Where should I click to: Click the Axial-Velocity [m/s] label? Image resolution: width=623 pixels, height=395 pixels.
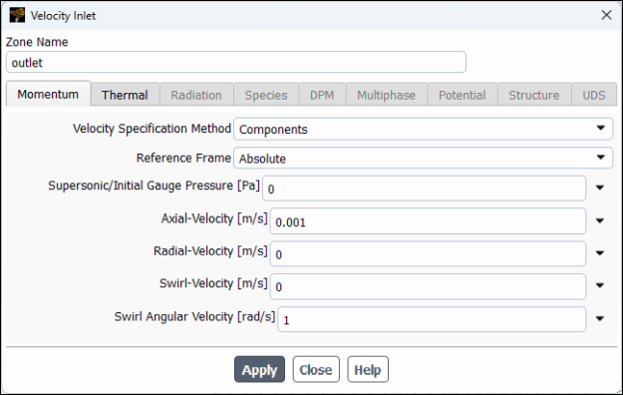[214, 218]
